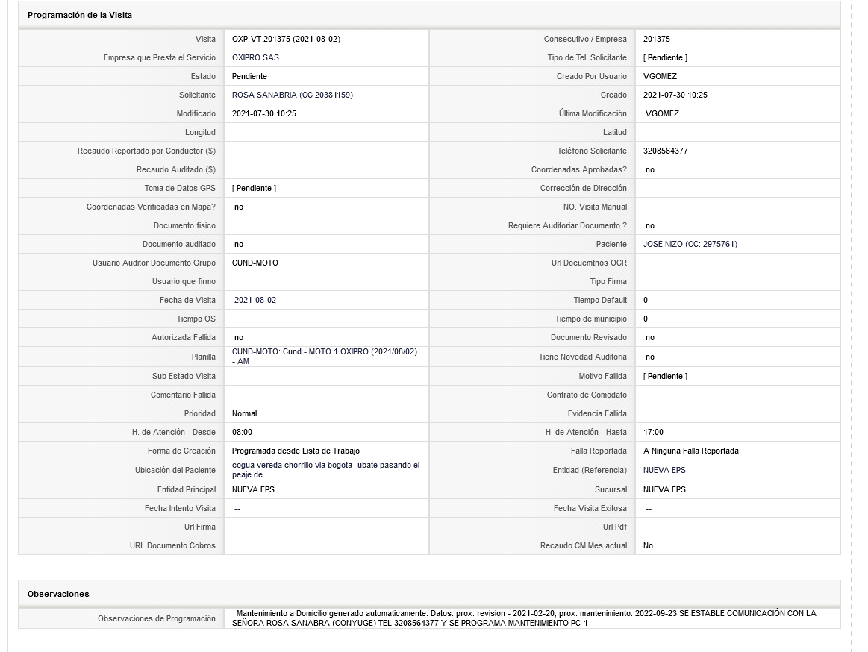This screenshot has height=652, width=868.
Task: Click the Falla Reportada value text
Action: pos(691,451)
